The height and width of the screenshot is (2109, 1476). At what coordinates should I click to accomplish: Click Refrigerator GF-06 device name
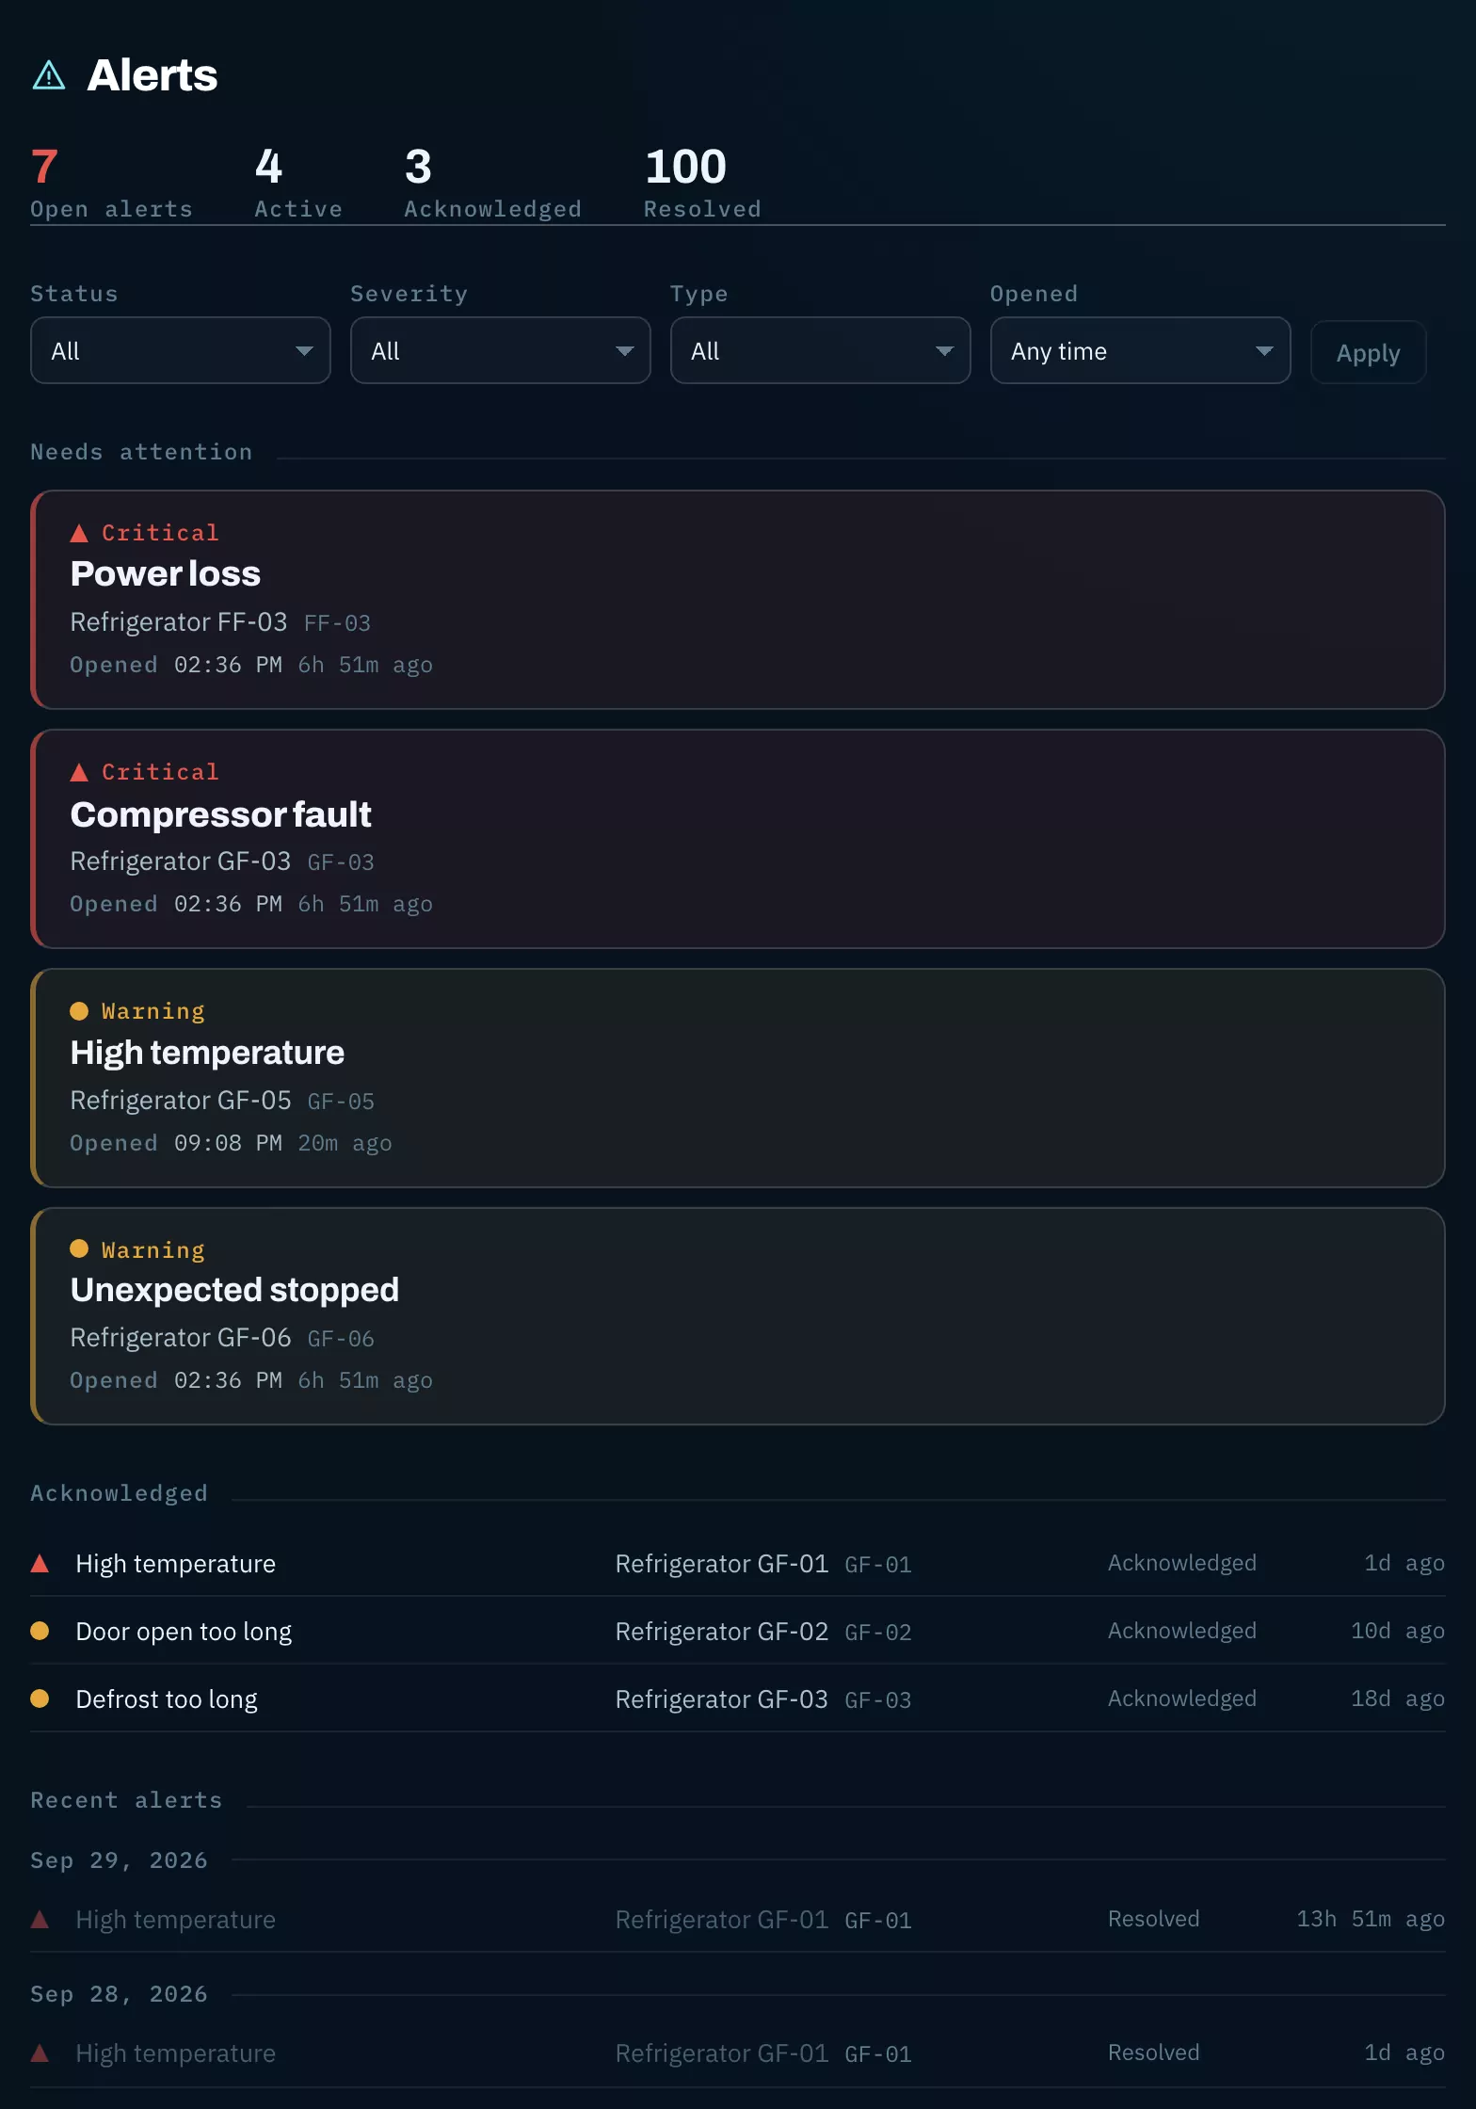[181, 1338]
